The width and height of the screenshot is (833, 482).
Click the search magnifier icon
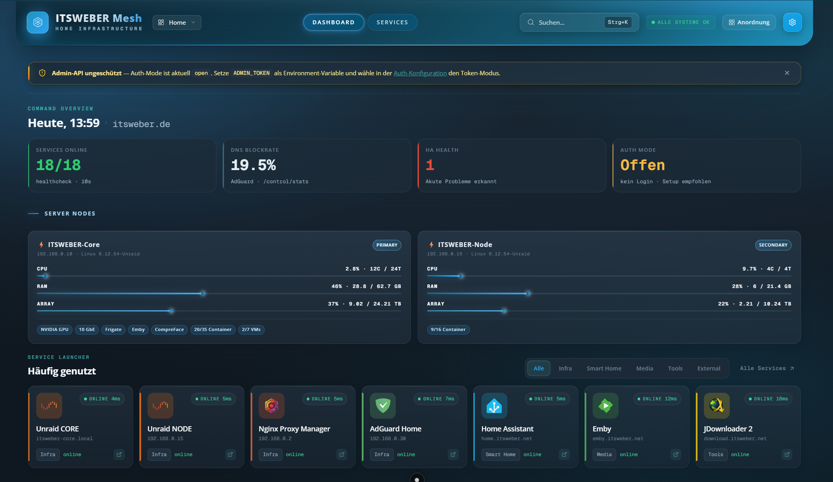tap(531, 22)
